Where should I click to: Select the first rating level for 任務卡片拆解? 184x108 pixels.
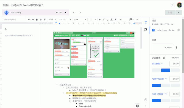tap(156, 85)
